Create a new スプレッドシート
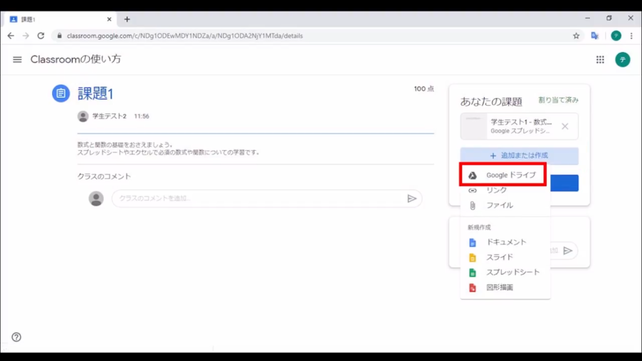Viewport: 642px width, 361px height. [505, 273]
